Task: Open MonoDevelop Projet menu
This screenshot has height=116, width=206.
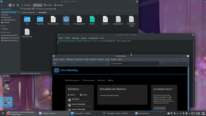Action: [86, 59]
